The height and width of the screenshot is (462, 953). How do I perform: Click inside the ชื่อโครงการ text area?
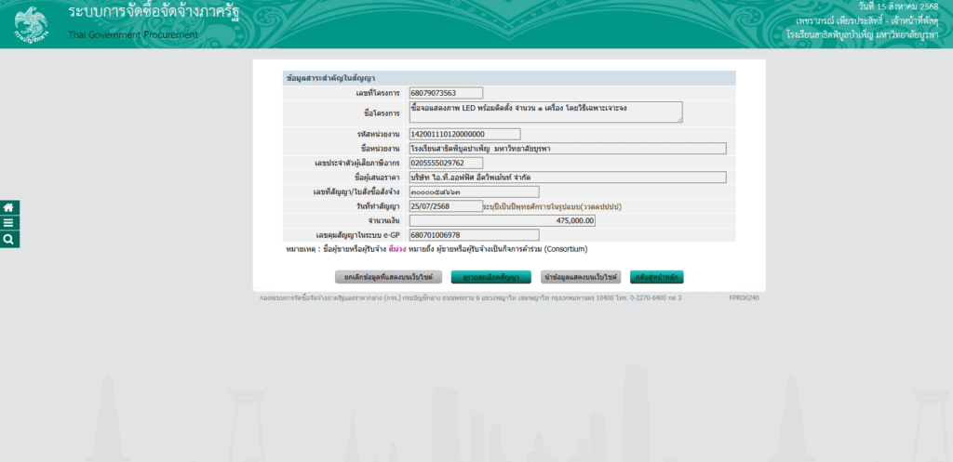click(544, 112)
